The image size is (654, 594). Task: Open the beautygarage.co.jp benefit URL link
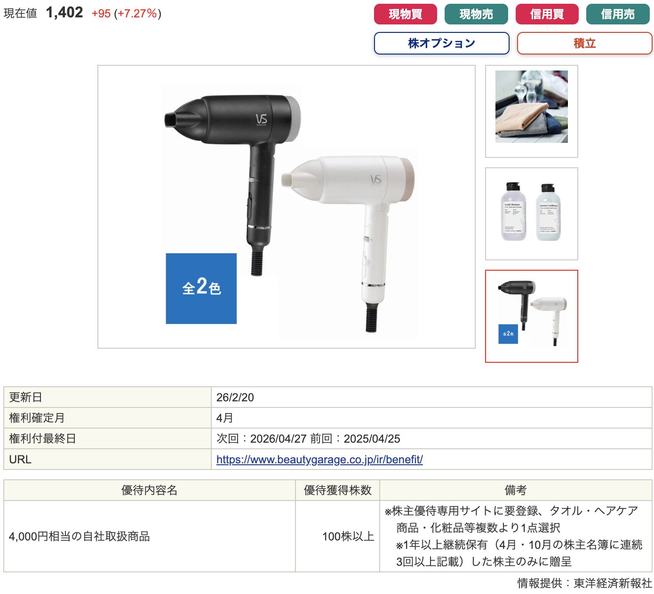pyautogui.click(x=319, y=459)
